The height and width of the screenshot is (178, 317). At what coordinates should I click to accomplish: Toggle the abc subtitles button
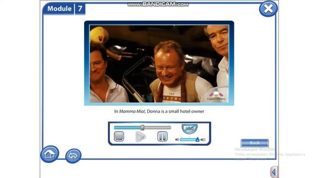tap(190, 129)
